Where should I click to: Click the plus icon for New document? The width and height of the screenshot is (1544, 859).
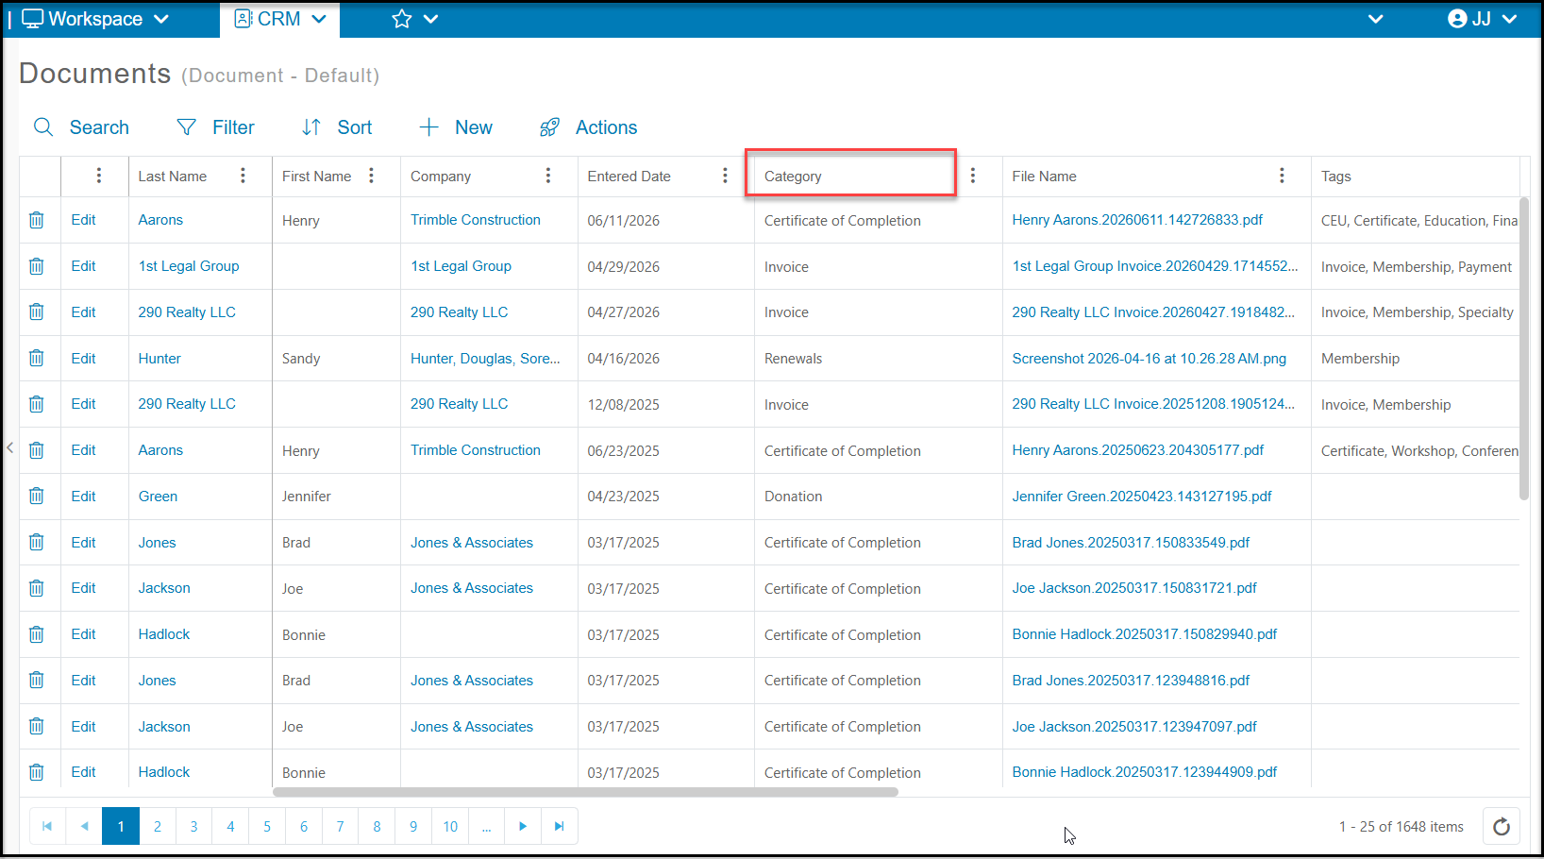tap(429, 127)
